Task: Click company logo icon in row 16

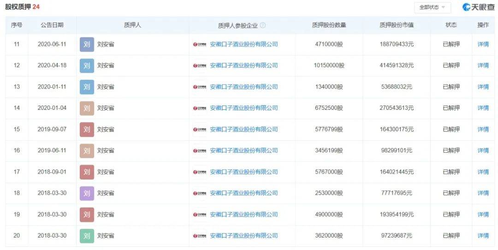Action: pyautogui.click(x=200, y=150)
